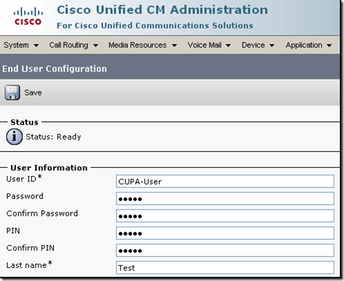Expand Media Resources dropdown arrow

174,45
